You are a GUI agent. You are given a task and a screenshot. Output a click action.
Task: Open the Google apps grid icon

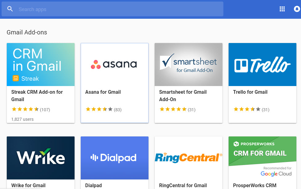point(282,9)
